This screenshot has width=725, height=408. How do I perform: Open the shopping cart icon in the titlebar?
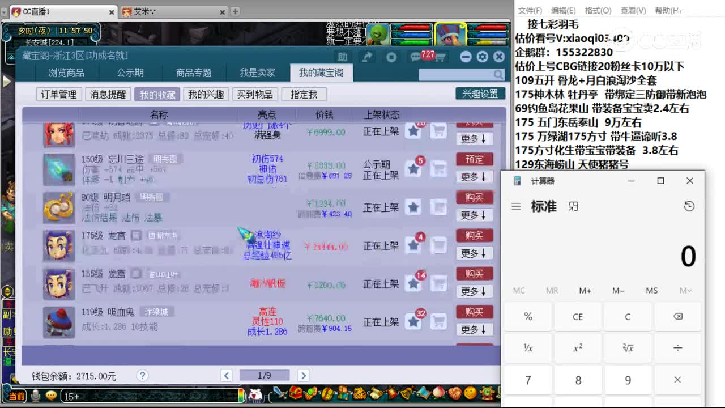coord(439,57)
